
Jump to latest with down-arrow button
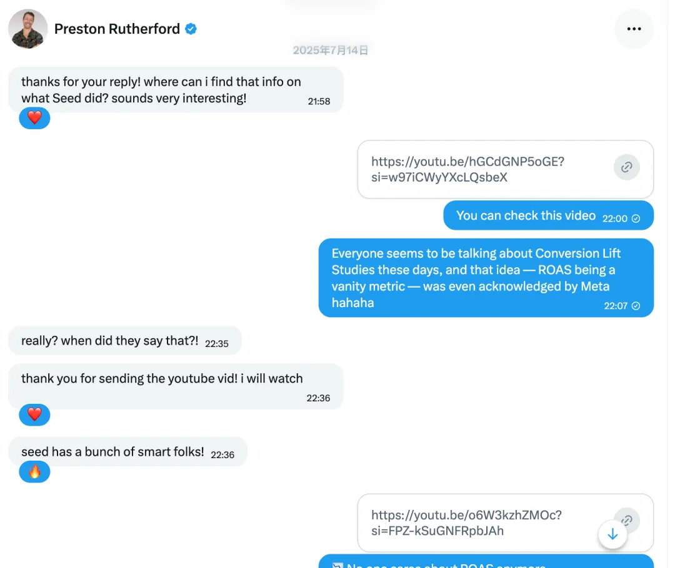coord(612,534)
